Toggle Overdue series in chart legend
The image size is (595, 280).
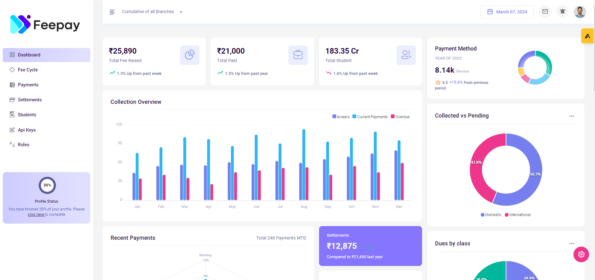pos(400,117)
